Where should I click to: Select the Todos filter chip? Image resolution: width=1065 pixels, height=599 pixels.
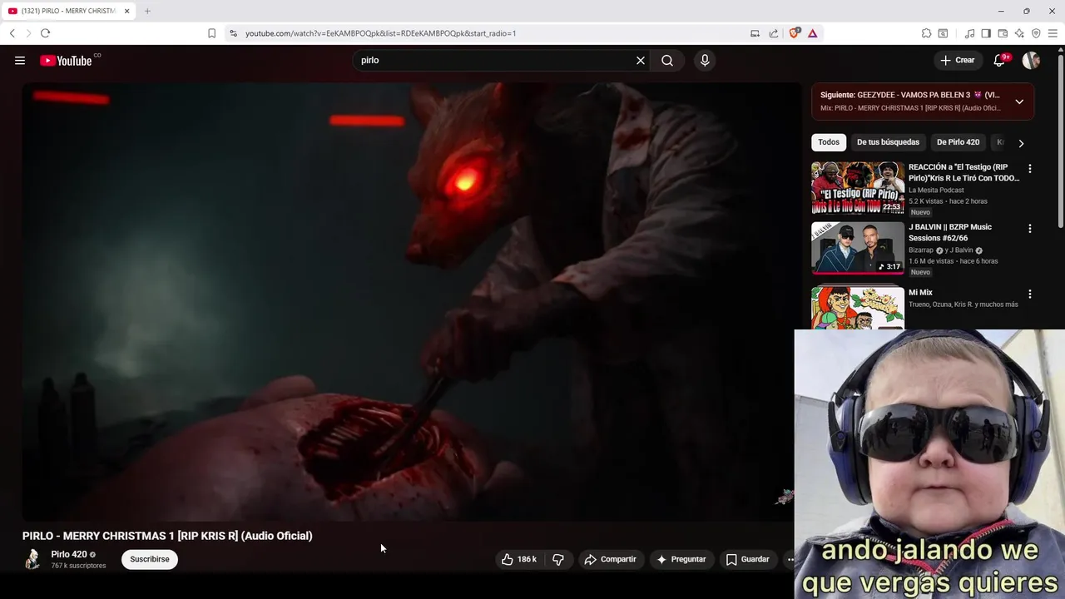tap(829, 142)
